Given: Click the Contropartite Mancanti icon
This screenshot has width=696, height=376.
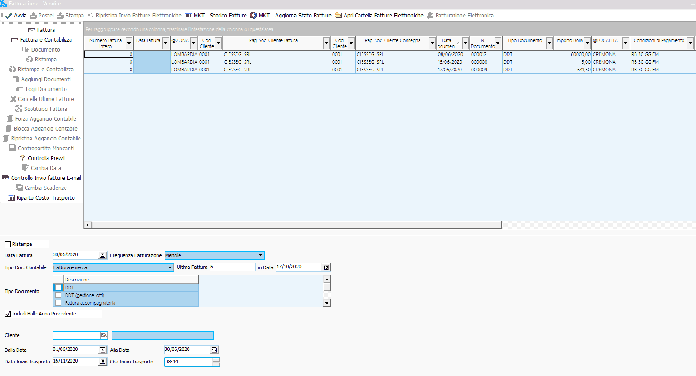Looking at the screenshot, I should (x=13, y=148).
